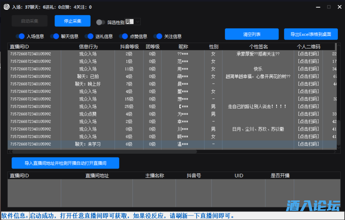Click the greyed-out 启动采集 button
The width and height of the screenshot is (345, 220).
(x=29, y=21)
